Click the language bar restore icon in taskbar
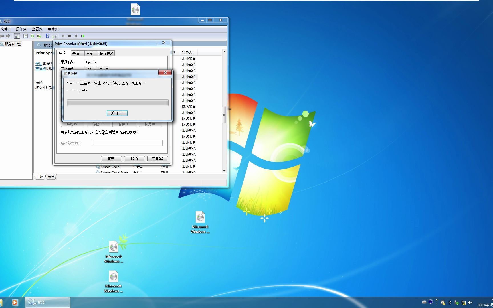The width and height of the screenshot is (493, 308). pyautogui.click(x=437, y=300)
